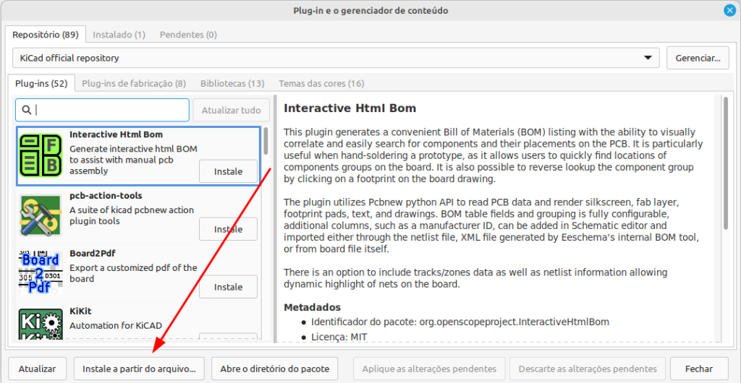This screenshot has width=741, height=383.
Task: Click Instale a partir do arquivo...
Action: (139, 369)
